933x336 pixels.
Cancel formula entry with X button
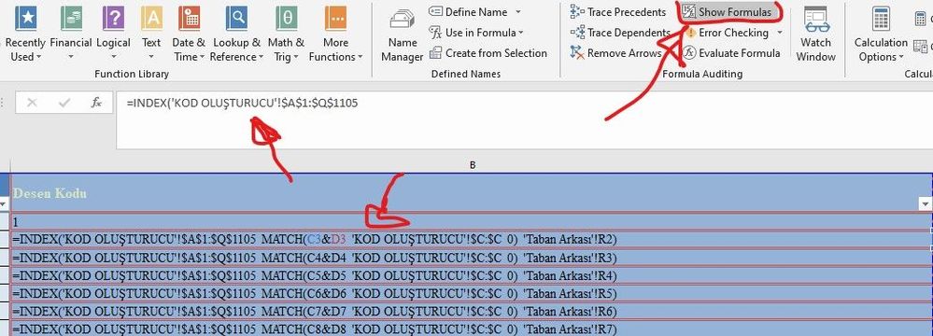tap(32, 103)
